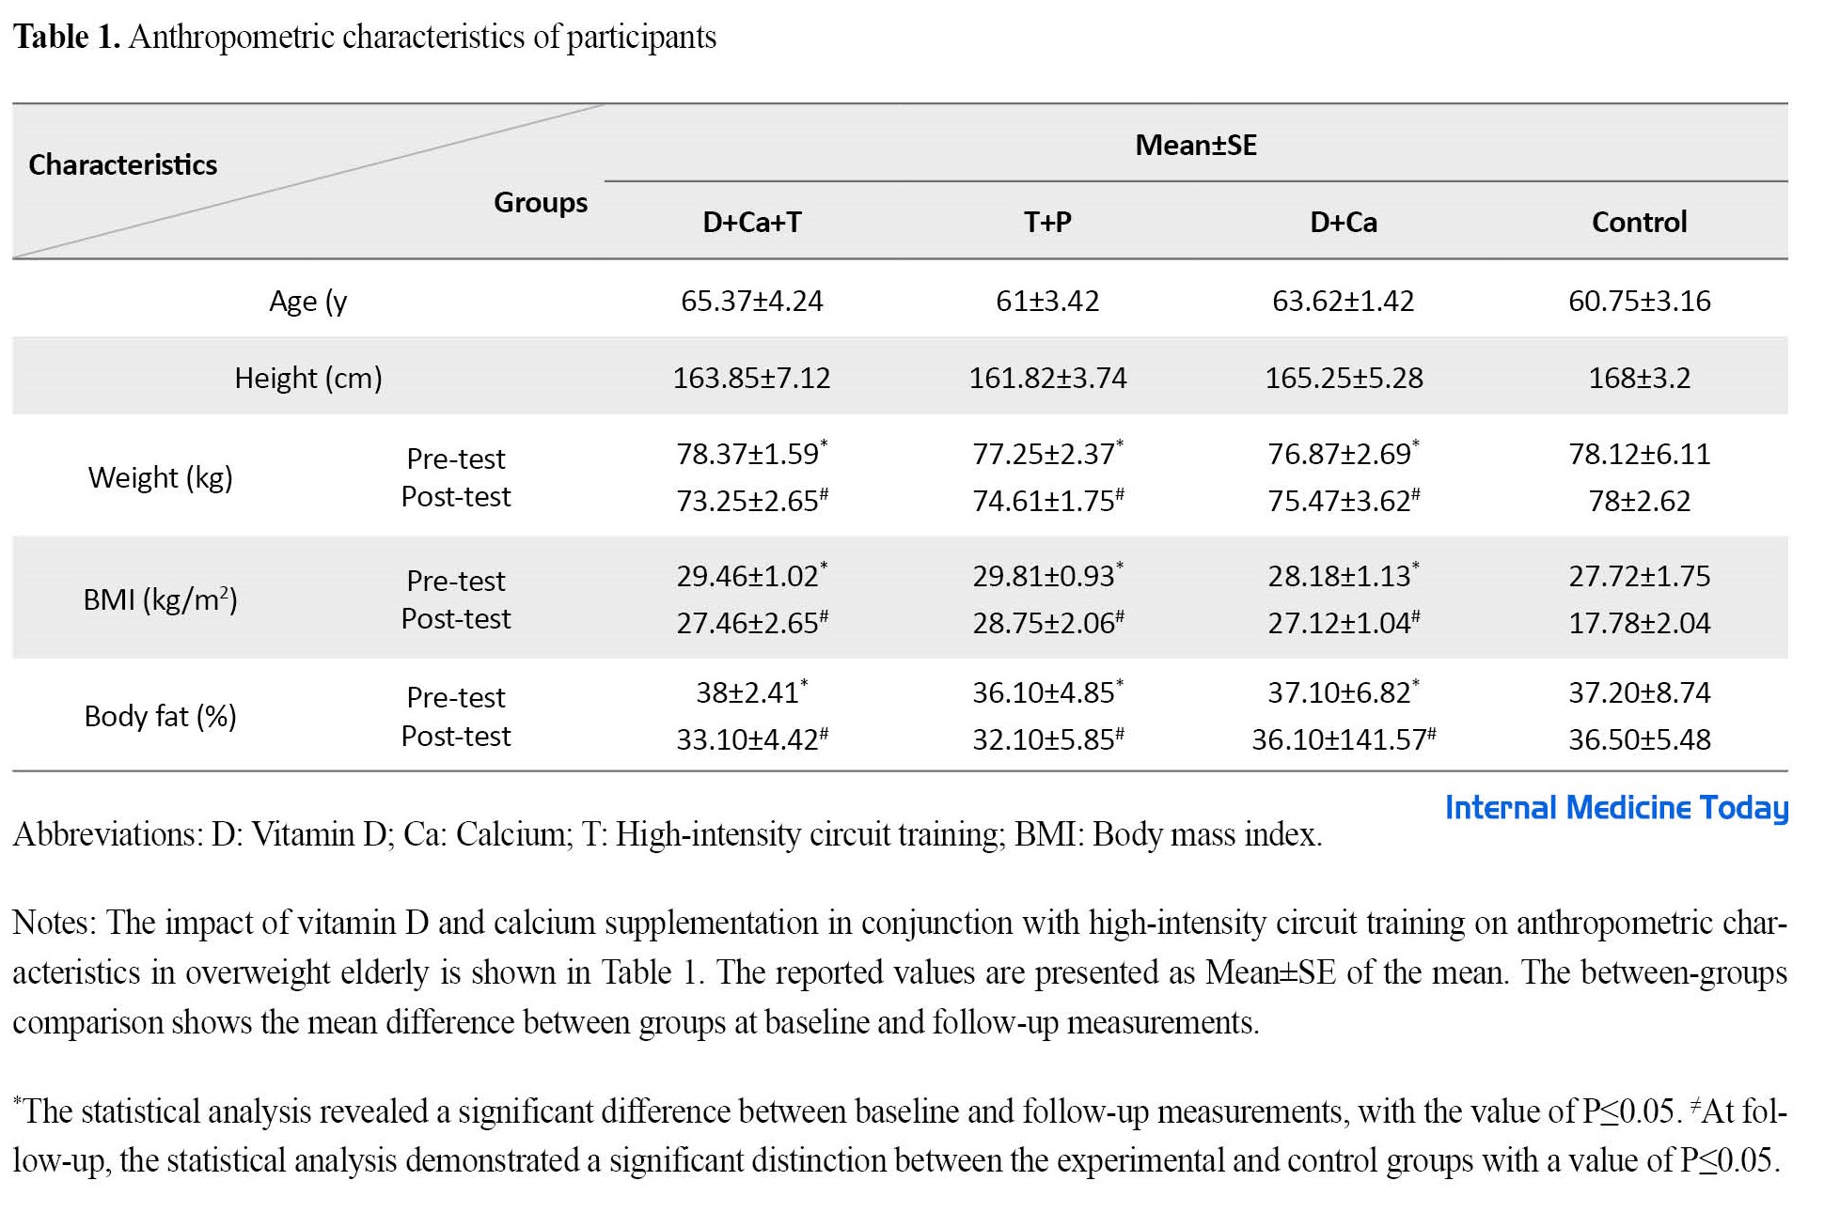Click the Characteristics header cell

pyautogui.click(x=123, y=164)
